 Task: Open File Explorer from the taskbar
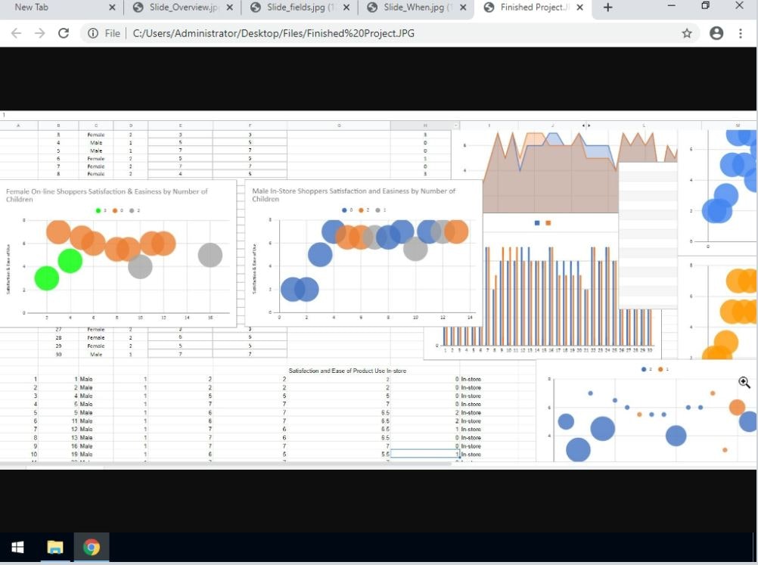(x=55, y=547)
